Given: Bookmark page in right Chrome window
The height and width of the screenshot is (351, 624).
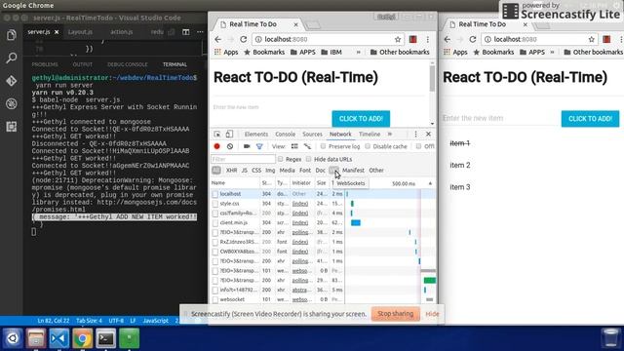Looking at the screenshot, I should pyautogui.click(x=592, y=39).
